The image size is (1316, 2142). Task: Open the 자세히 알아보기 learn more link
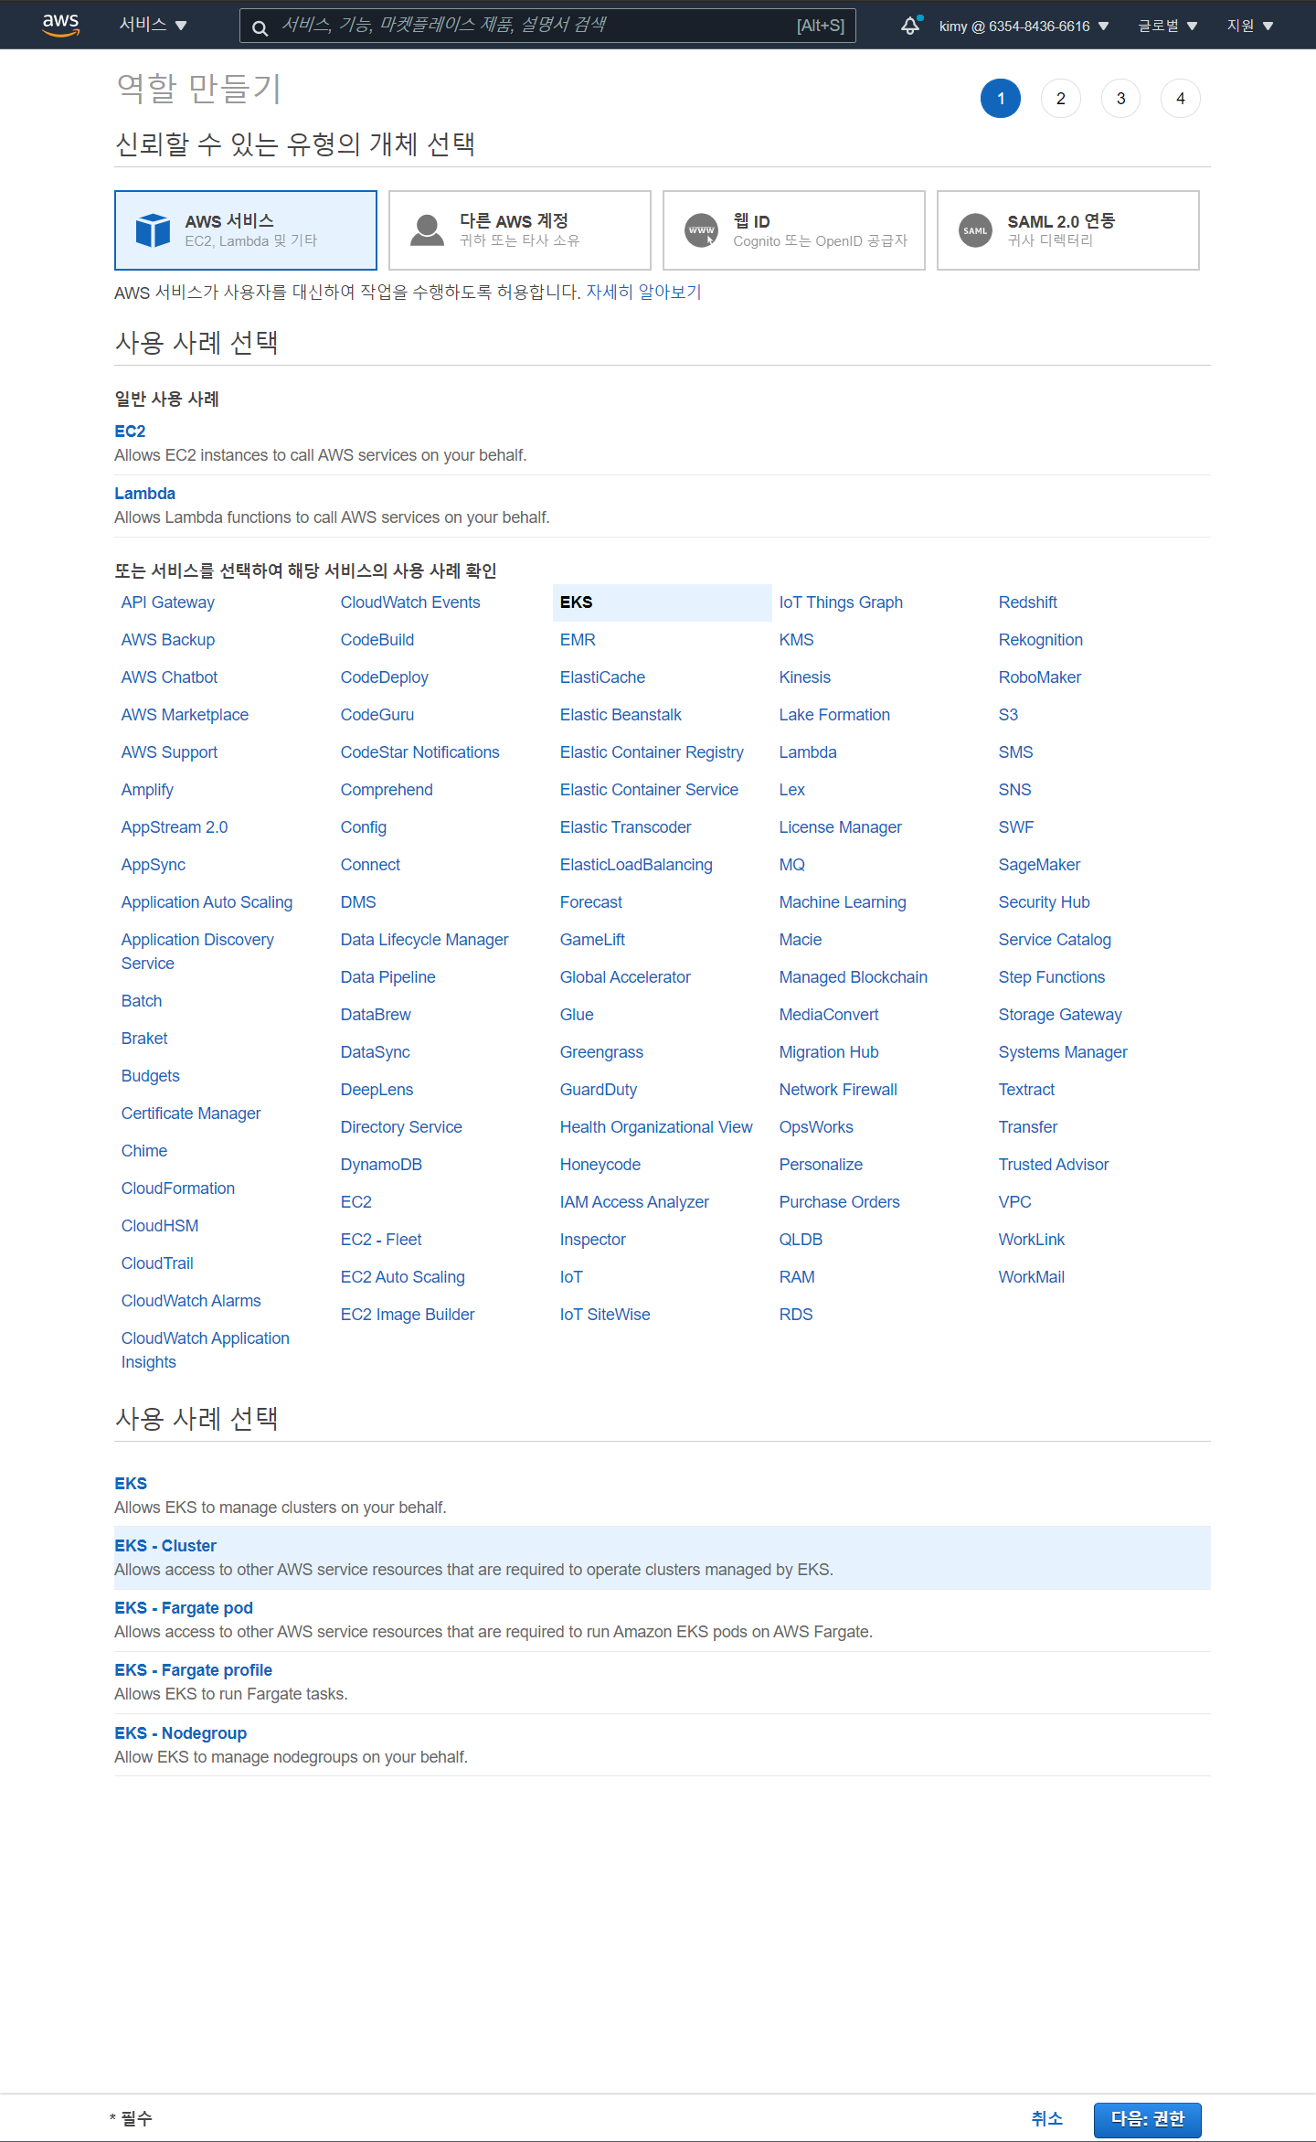click(x=643, y=292)
